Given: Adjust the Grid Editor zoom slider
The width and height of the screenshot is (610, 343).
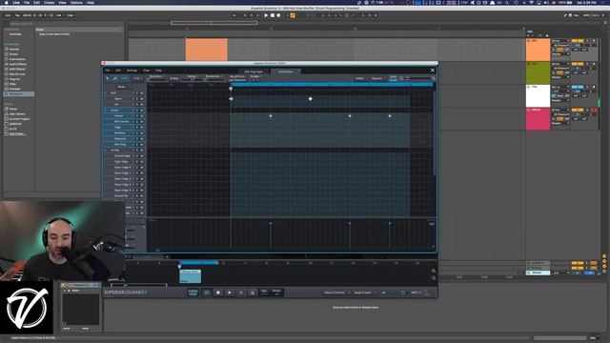Looking at the screenshot, I should coord(418,78).
